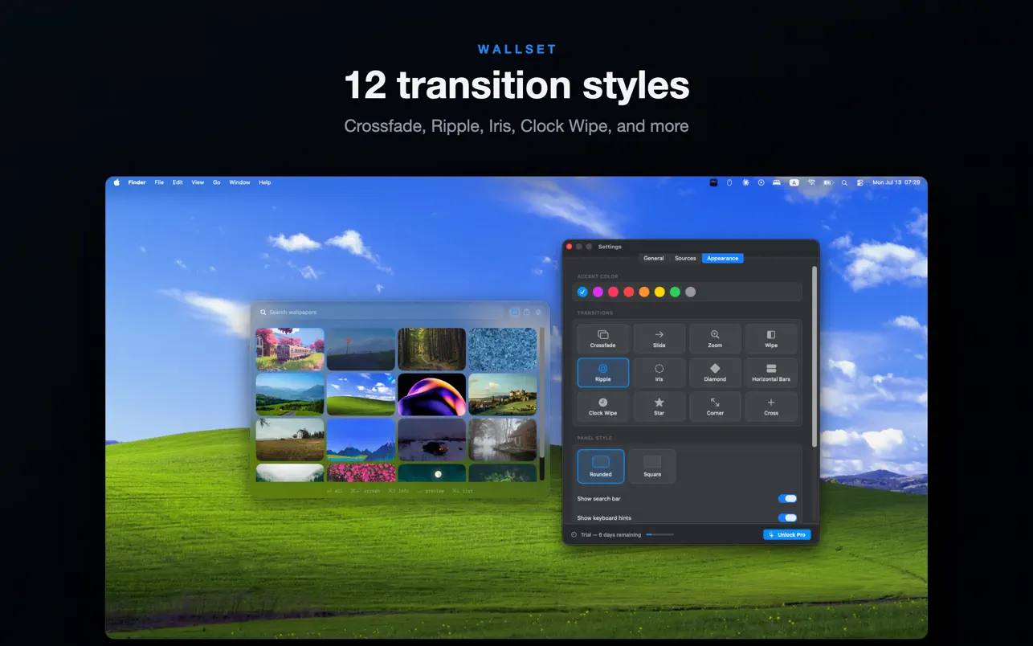This screenshot has width=1033, height=646.
Task: Open the Help menu
Action: pos(265,182)
